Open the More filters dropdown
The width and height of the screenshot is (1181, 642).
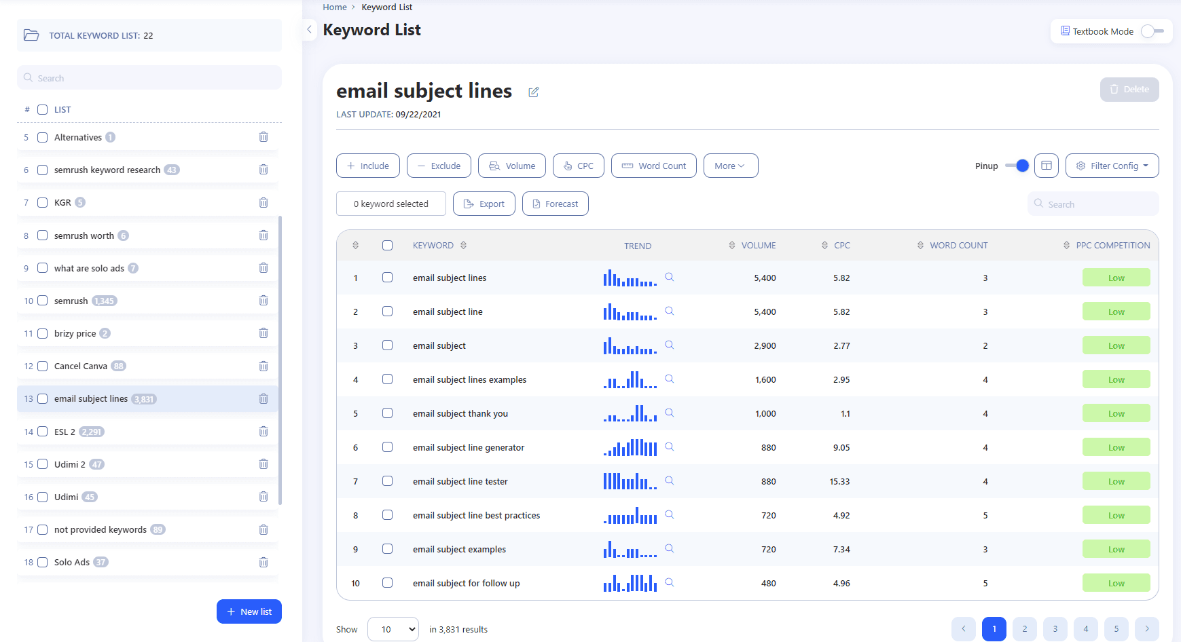pyautogui.click(x=731, y=166)
